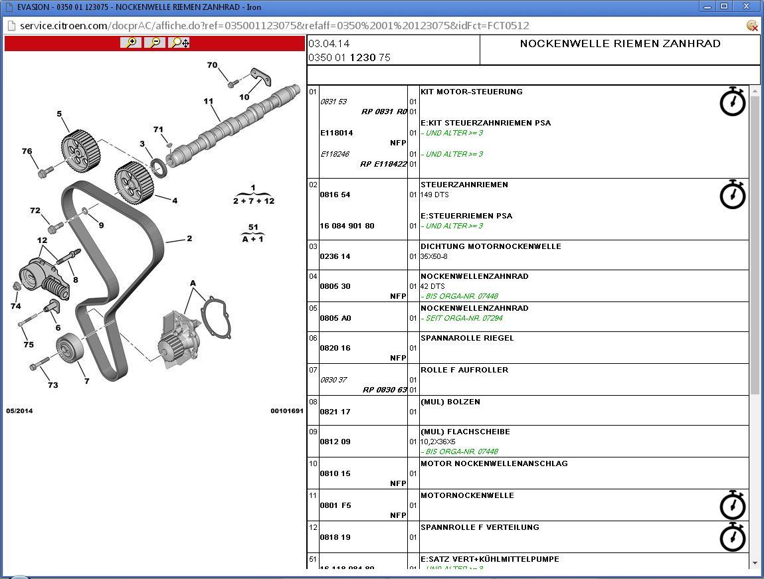
Task: Click diagram callout number 11 camshaft
Action: click(x=209, y=102)
